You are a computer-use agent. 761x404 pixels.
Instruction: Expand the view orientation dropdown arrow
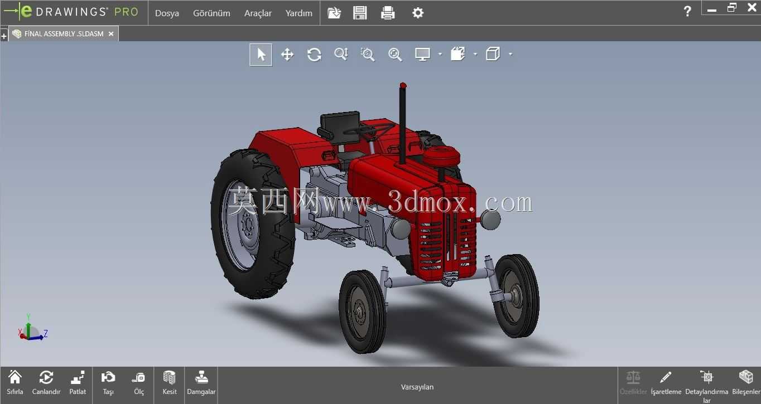[x=475, y=54]
